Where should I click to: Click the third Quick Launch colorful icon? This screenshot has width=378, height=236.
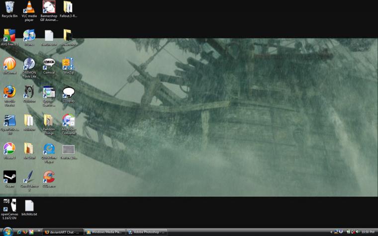pos(31,232)
